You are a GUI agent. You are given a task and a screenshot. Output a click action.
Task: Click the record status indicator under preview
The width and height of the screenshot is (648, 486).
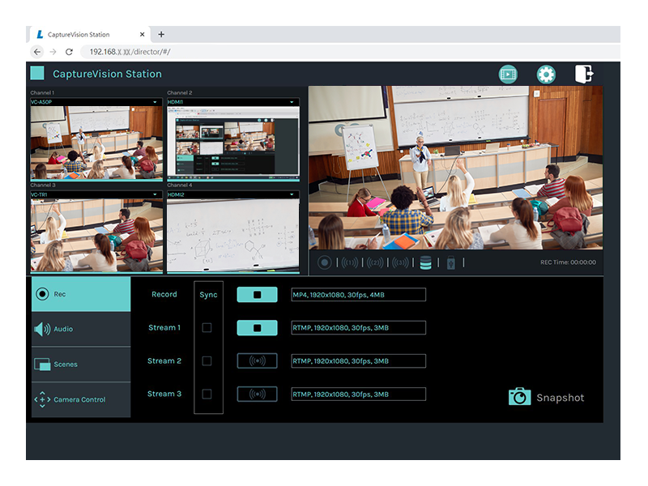click(x=325, y=262)
